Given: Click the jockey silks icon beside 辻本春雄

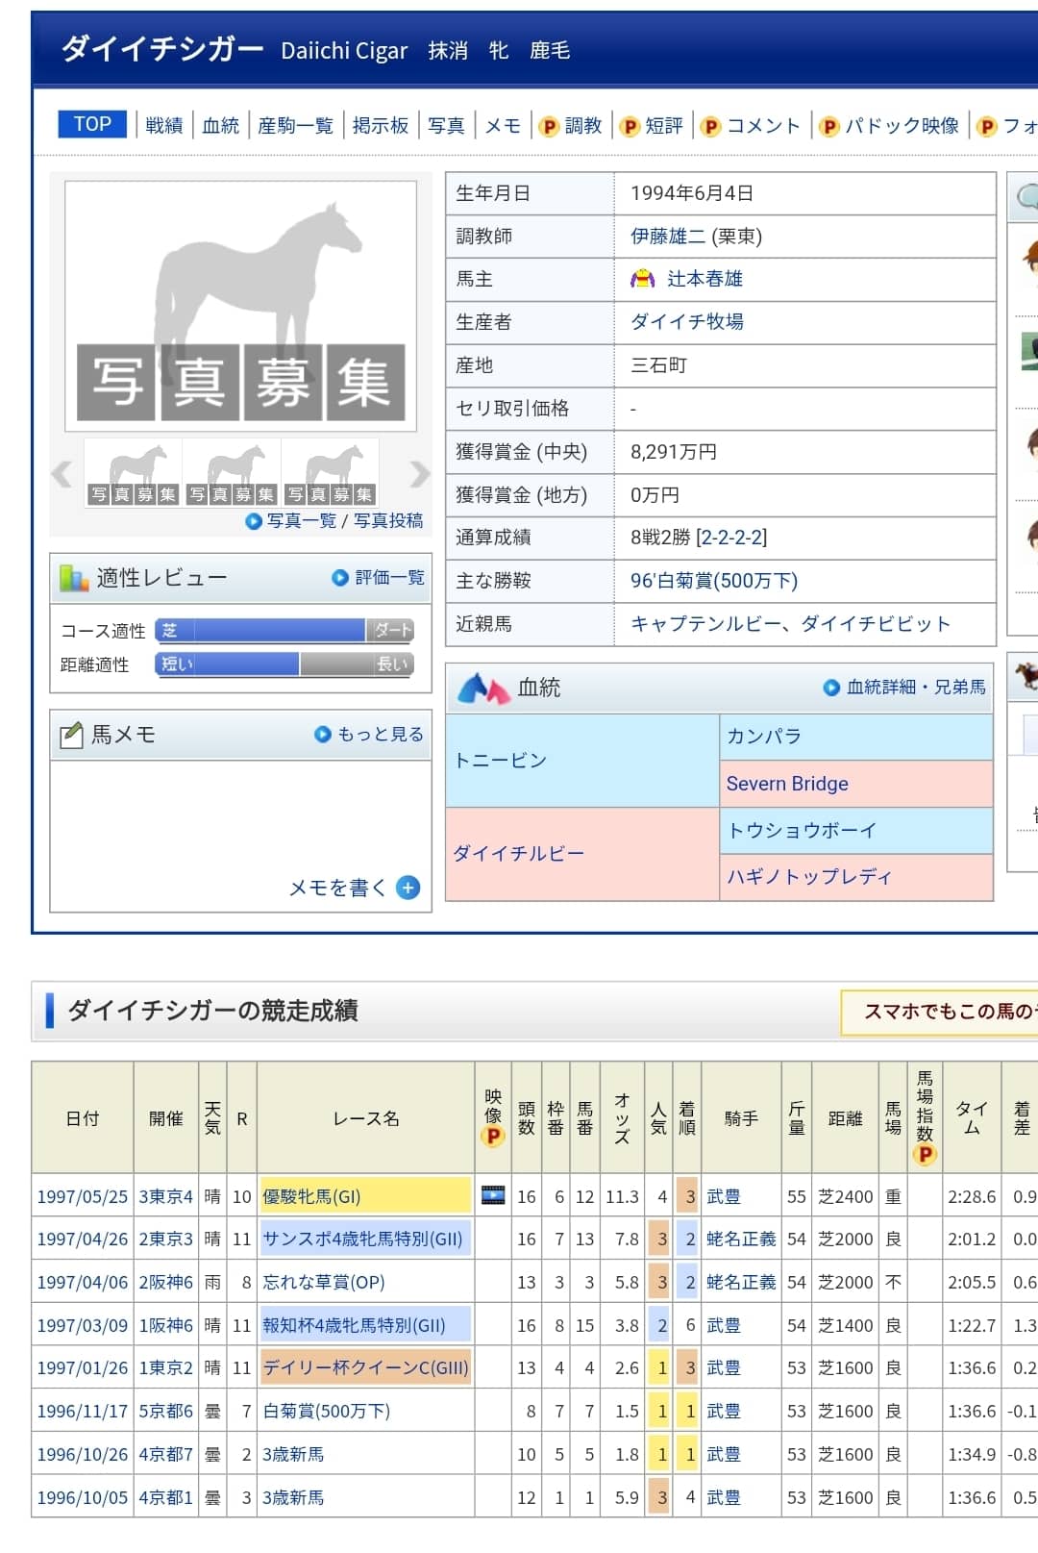Looking at the screenshot, I should [642, 279].
